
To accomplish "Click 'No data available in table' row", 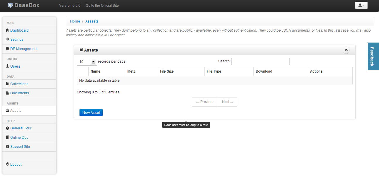I will click(215, 80).
